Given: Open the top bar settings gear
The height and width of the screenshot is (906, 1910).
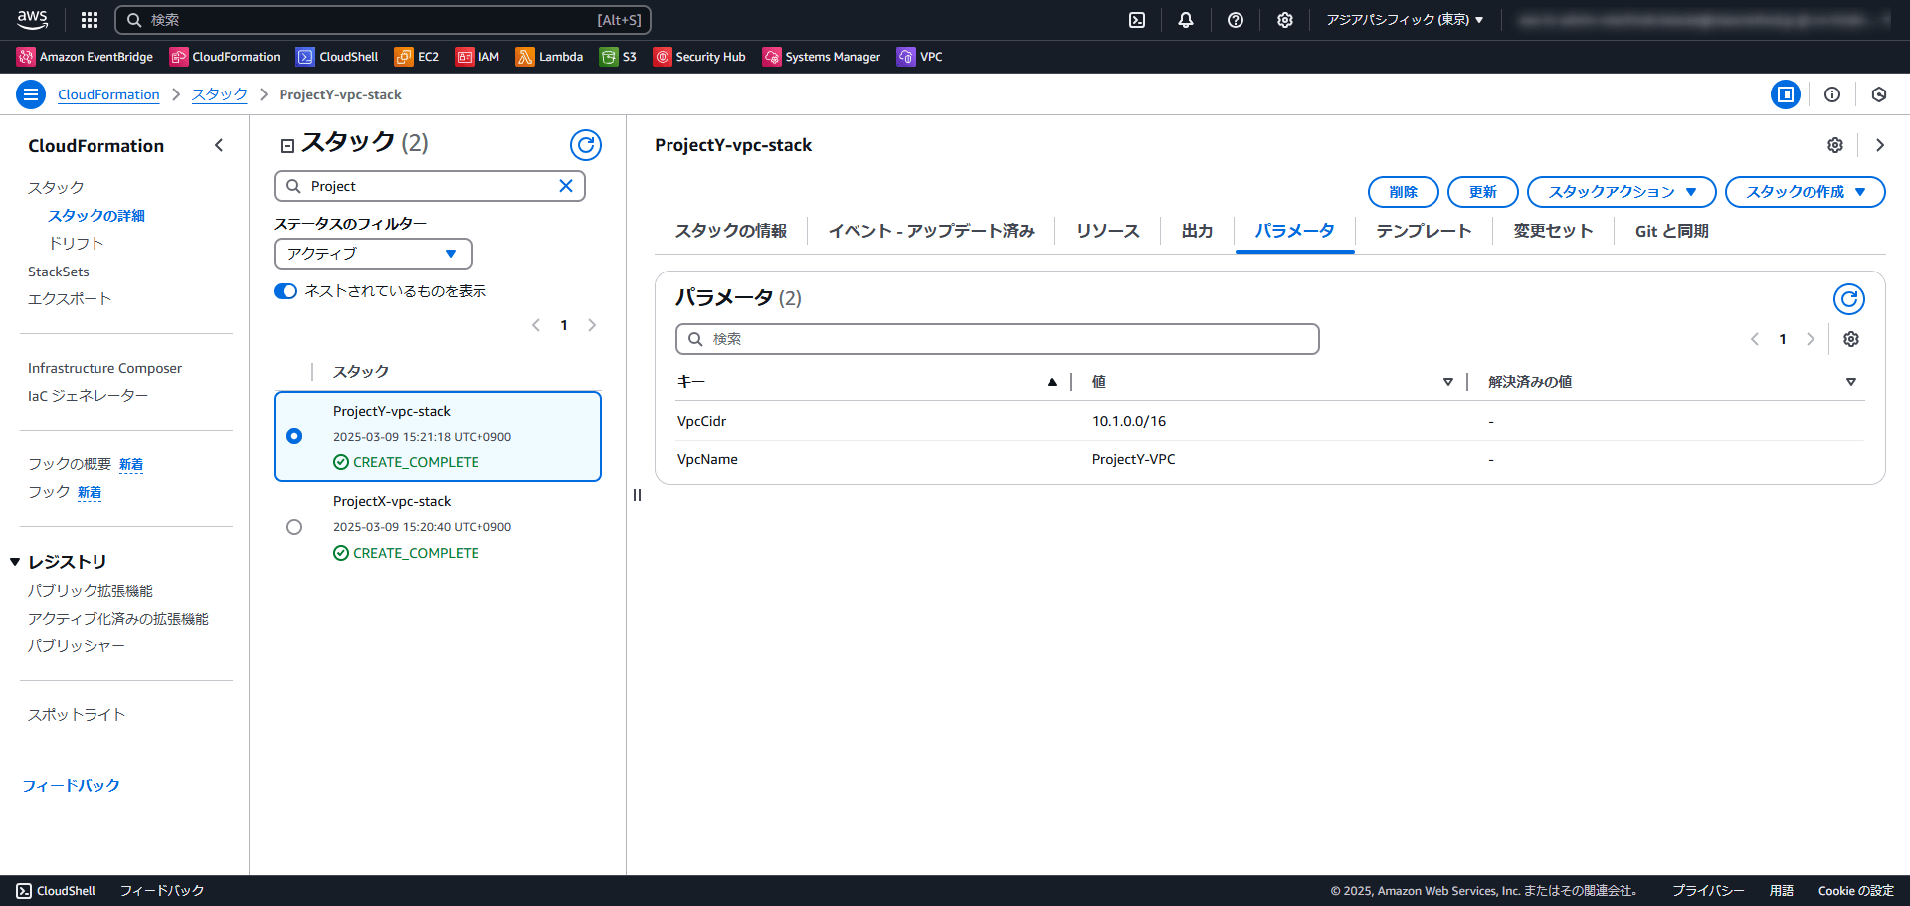Looking at the screenshot, I should [1285, 20].
